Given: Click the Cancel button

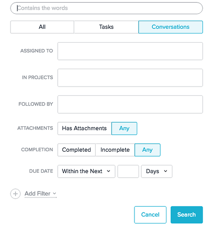Looking at the screenshot, I should [150, 215].
